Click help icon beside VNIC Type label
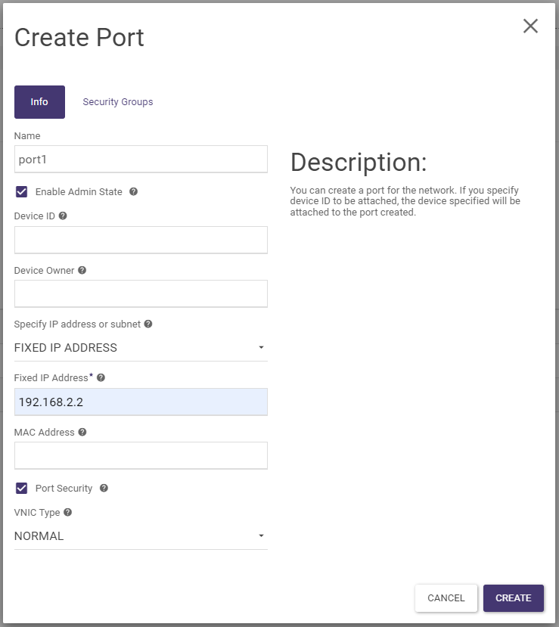The width and height of the screenshot is (559, 627). point(67,512)
